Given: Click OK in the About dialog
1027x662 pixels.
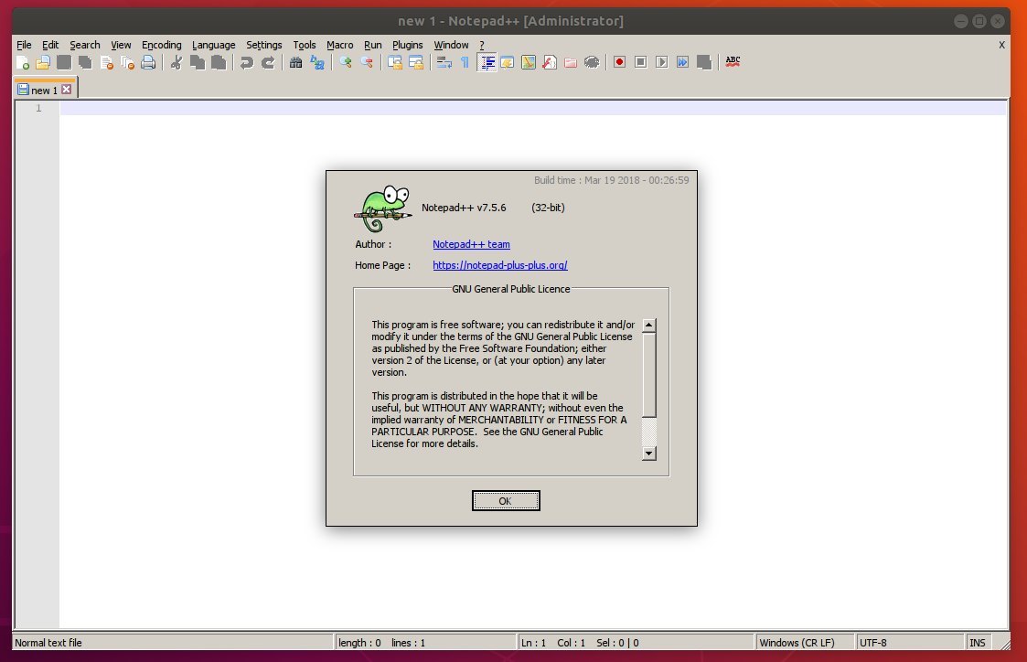Looking at the screenshot, I should point(506,501).
